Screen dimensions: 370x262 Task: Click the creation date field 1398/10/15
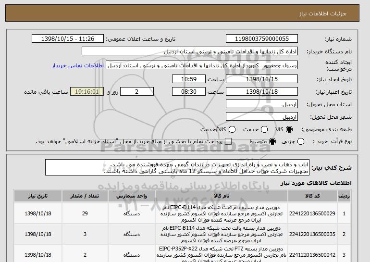tap(262, 79)
